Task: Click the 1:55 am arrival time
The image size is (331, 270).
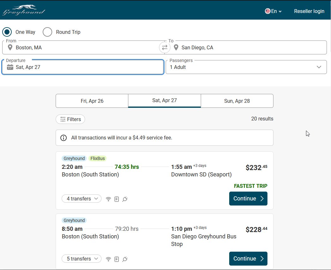Action: (x=181, y=167)
